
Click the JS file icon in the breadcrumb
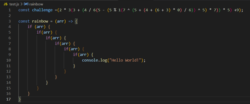tap(5, 4)
